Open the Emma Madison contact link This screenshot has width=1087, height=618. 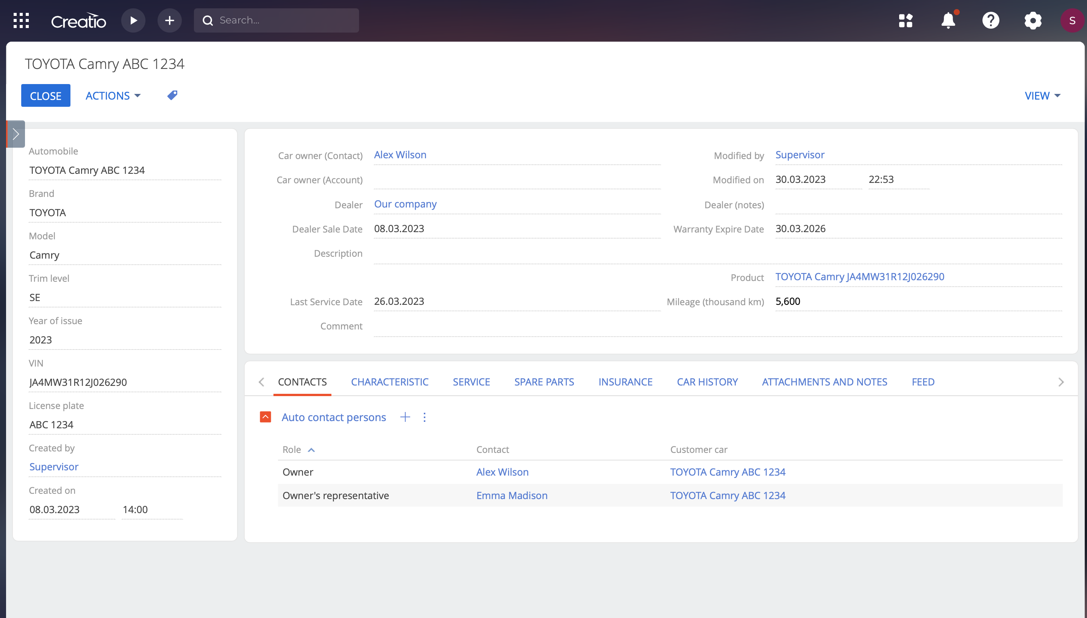click(511, 495)
